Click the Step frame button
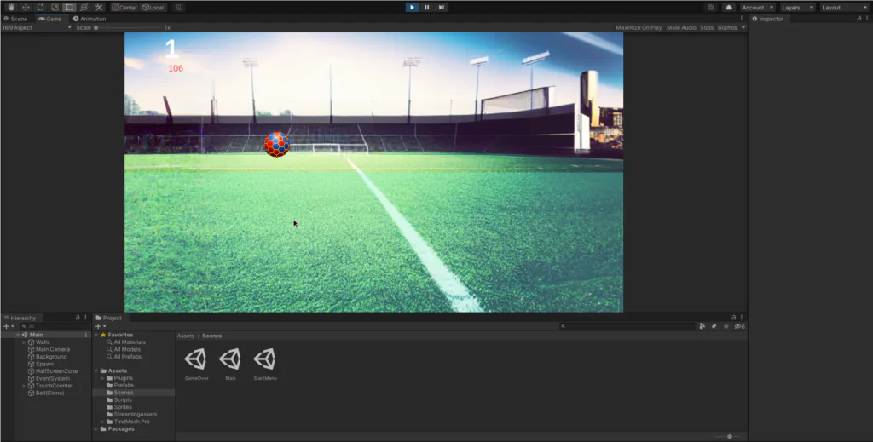 click(441, 7)
